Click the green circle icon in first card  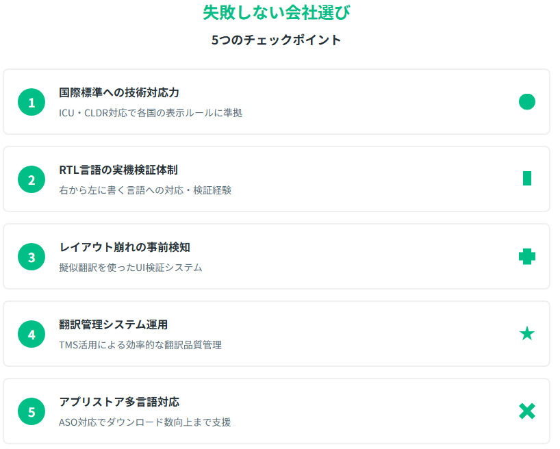click(x=526, y=102)
